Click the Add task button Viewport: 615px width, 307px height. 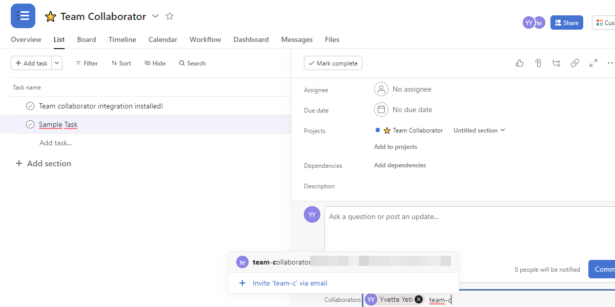32,63
